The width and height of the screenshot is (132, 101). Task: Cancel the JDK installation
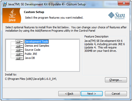(116, 94)
